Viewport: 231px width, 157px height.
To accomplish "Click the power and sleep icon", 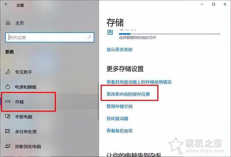I will coord(8,87).
